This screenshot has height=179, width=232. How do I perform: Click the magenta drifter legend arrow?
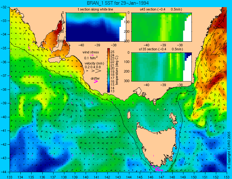tap(96, 81)
